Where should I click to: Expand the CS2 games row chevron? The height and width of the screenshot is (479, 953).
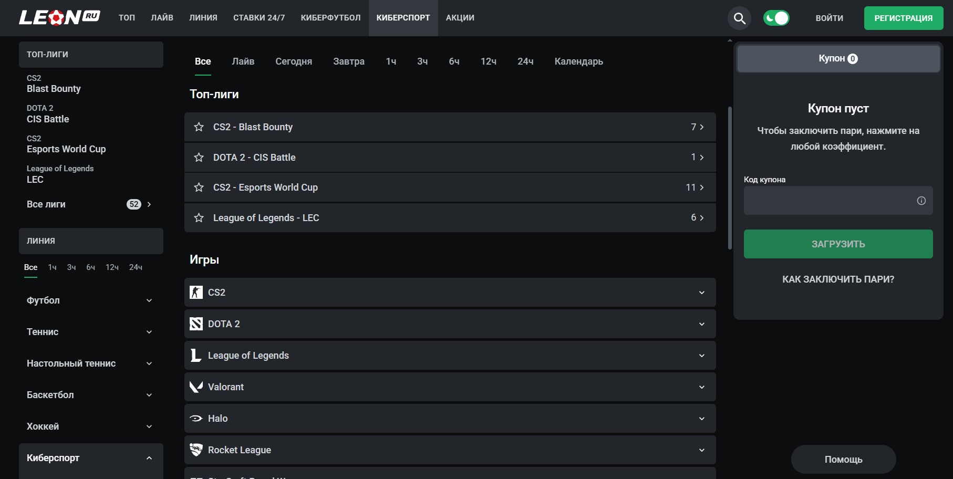pos(702,293)
